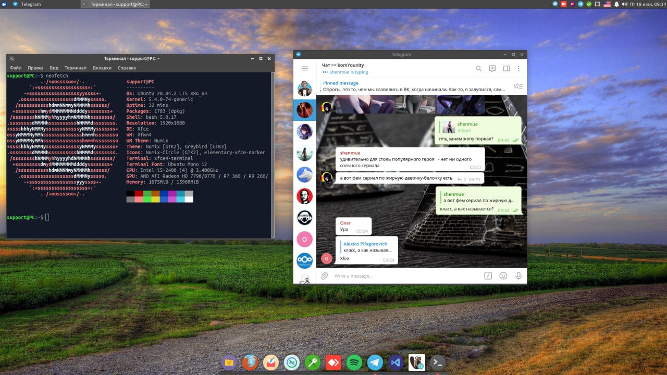Open Правка menu in terminal
Image resolution: width=667 pixels, height=375 pixels.
(x=35, y=68)
